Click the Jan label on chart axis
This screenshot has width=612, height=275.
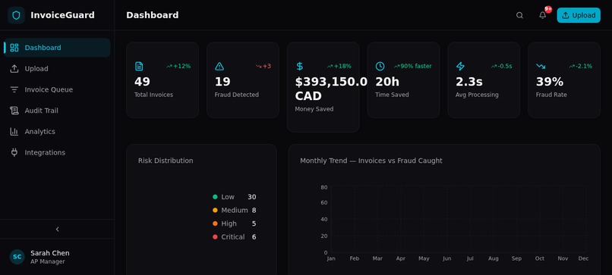(x=331, y=258)
